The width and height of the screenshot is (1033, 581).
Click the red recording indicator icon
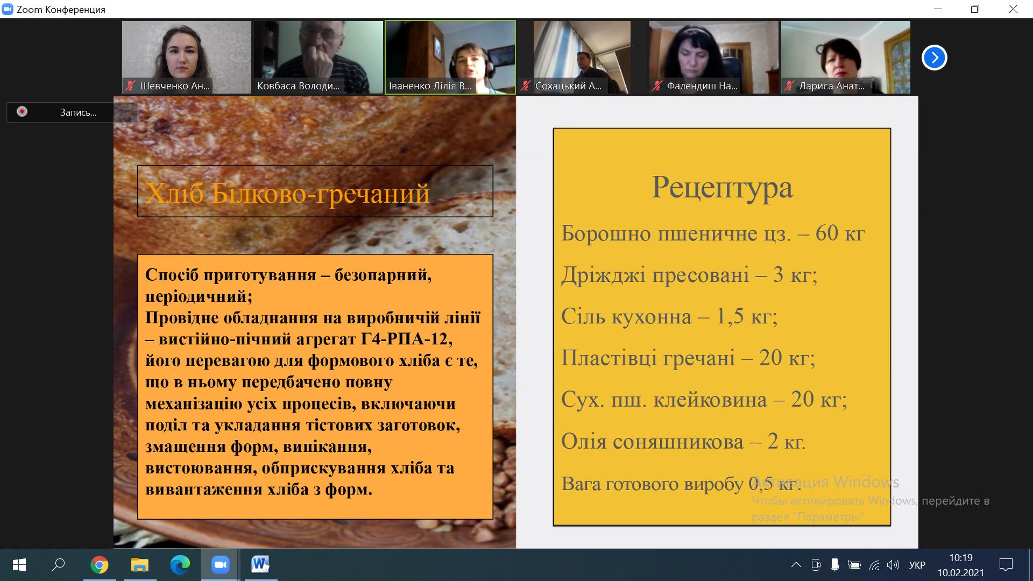click(22, 112)
